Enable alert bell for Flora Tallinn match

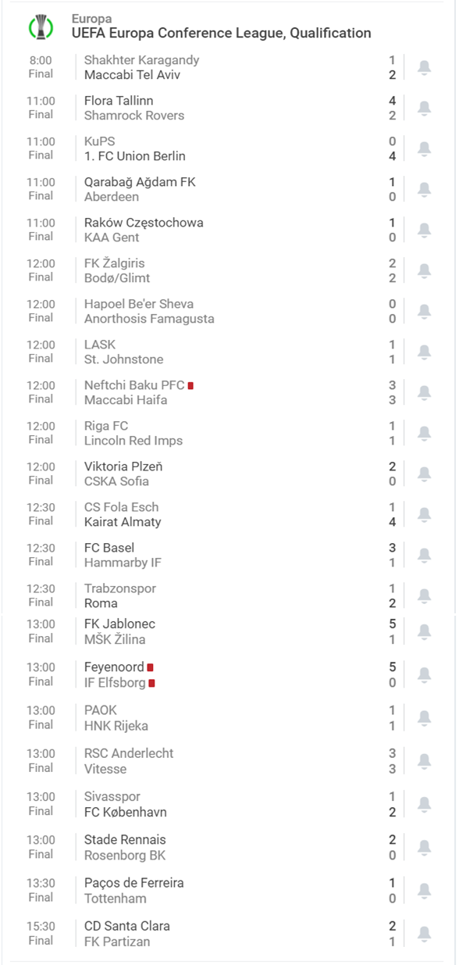424,108
